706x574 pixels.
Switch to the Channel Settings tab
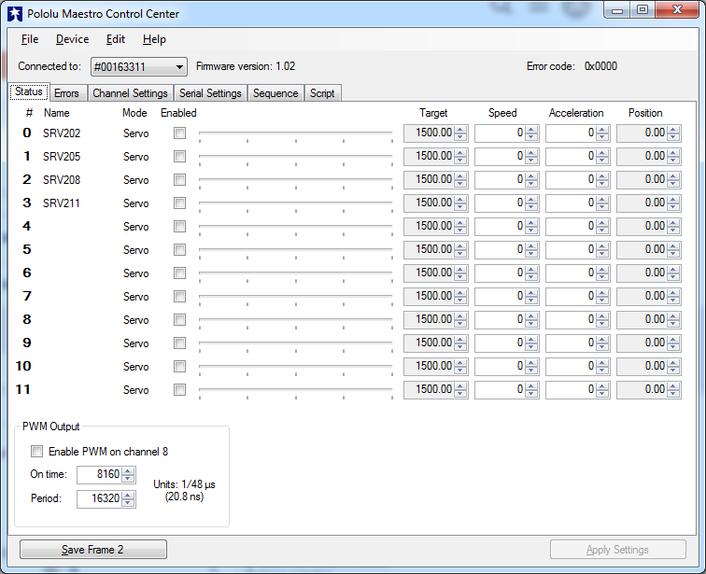tap(130, 93)
